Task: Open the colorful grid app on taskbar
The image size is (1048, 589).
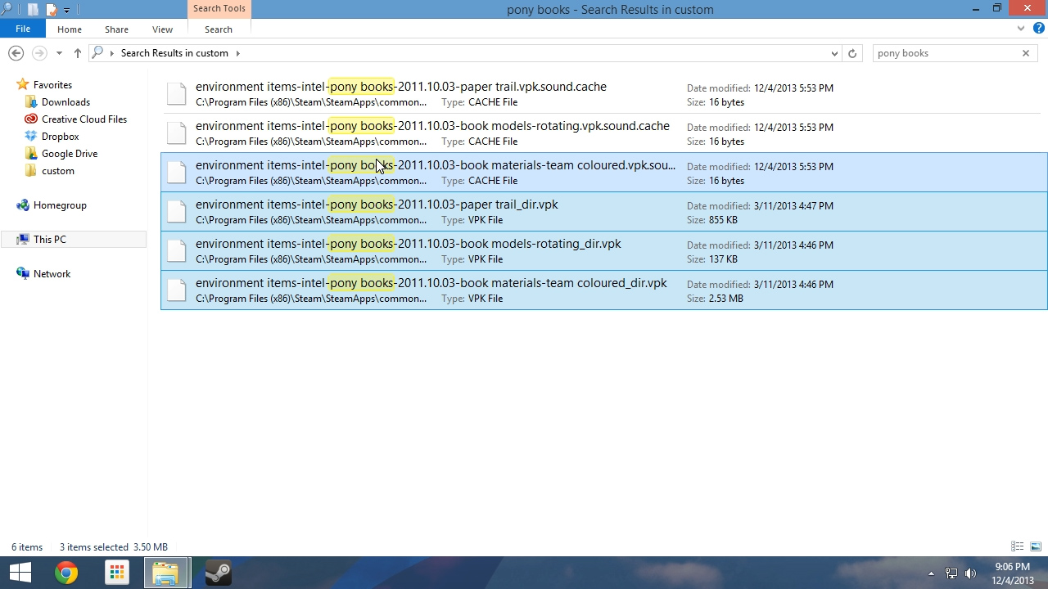Action: (x=117, y=573)
